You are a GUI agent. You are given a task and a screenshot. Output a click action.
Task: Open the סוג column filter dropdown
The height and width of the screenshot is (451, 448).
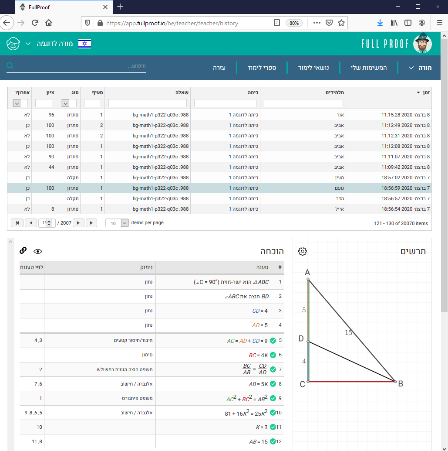point(66,103)
